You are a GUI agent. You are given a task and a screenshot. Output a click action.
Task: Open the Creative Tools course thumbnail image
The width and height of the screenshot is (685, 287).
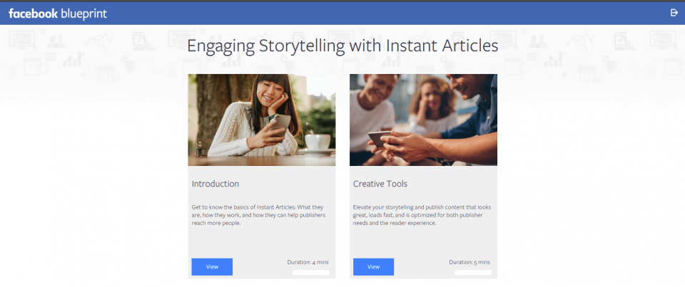pyautogui.click(x=423, y=120)
